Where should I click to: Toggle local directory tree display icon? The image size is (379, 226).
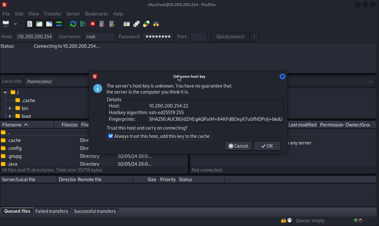point(39,24)
